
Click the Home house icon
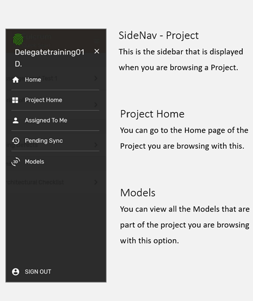point(16,79)
